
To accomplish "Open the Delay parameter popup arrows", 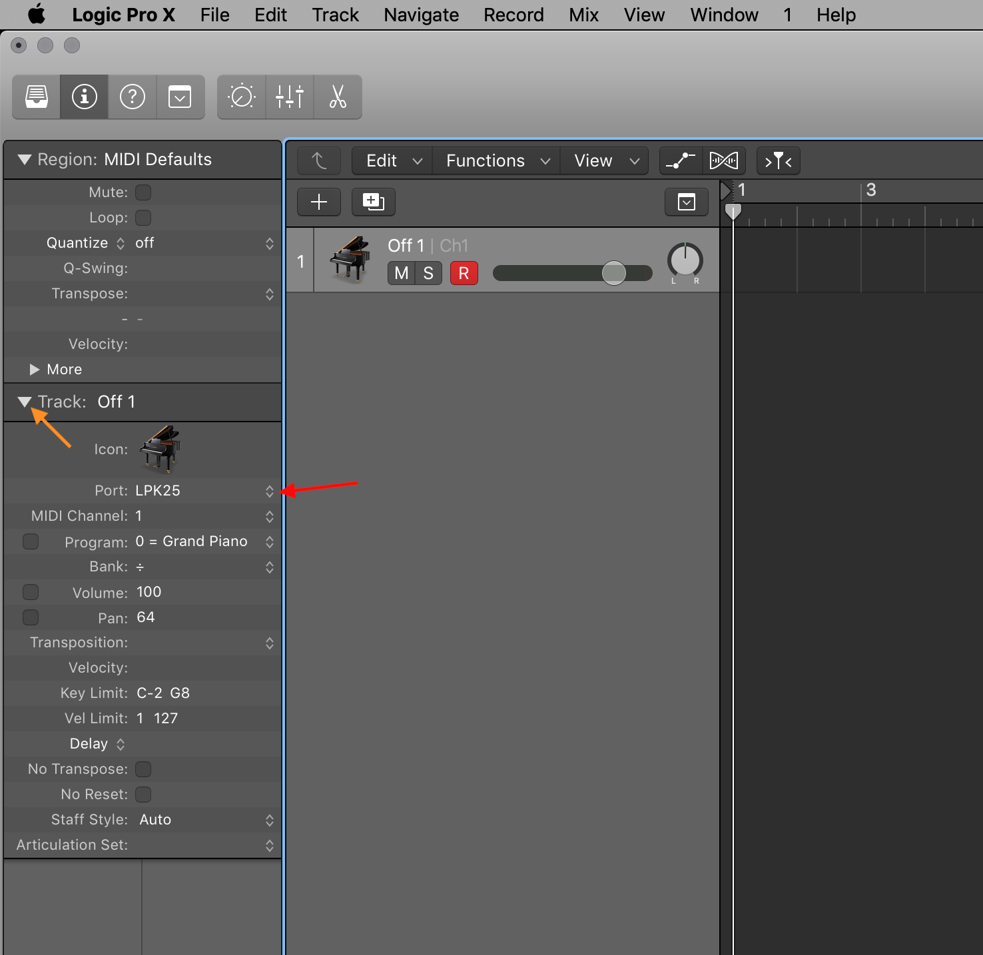I will [x=121, y=744].
